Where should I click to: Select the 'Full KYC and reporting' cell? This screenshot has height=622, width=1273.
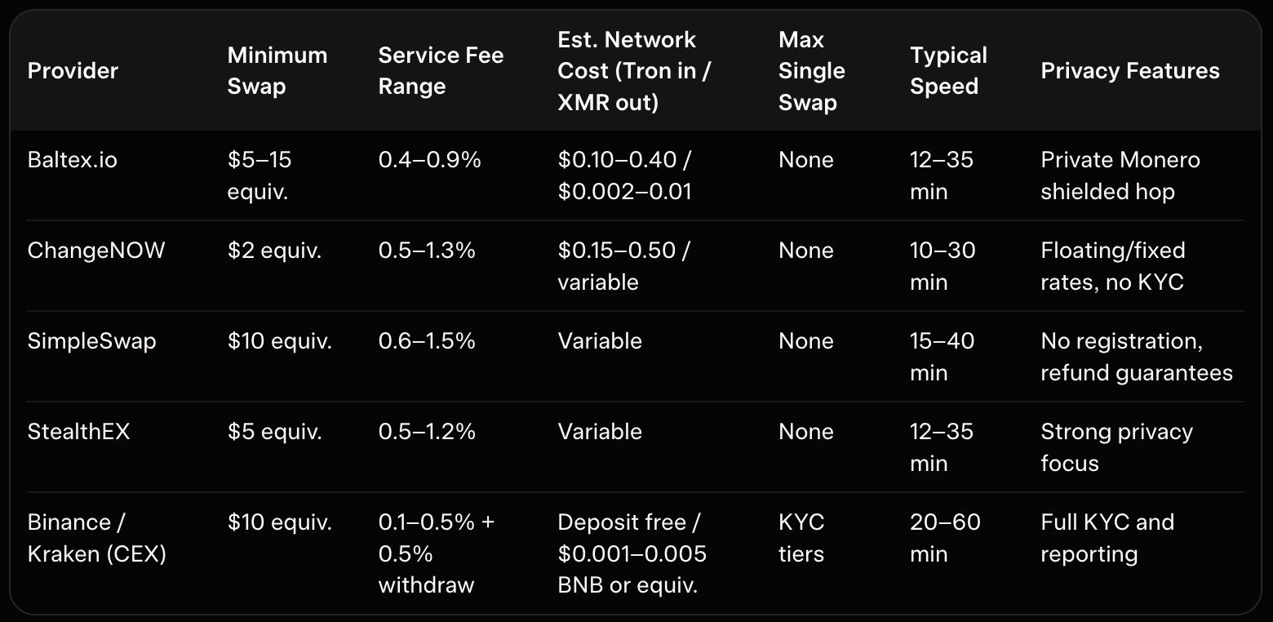(x=1107, y=538)
